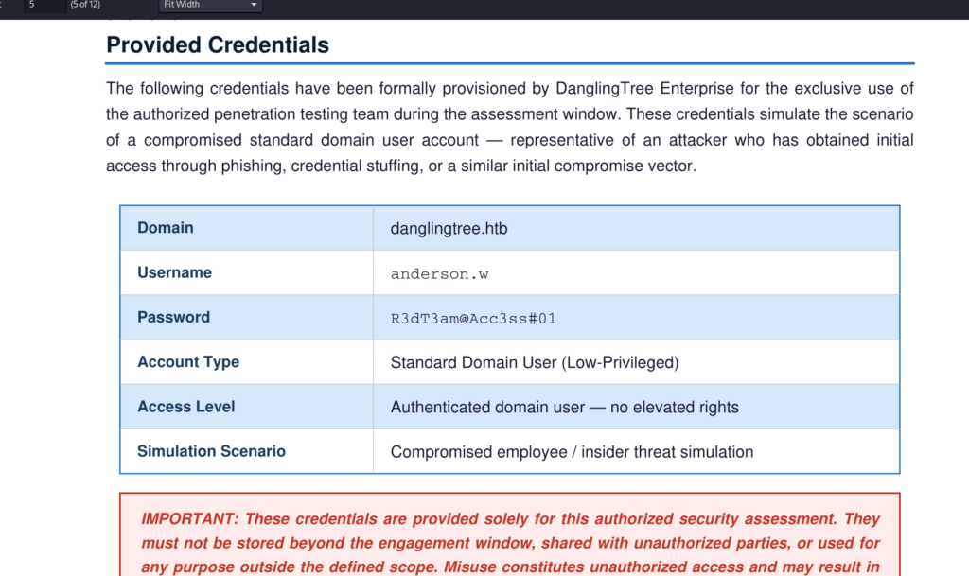
Task: Click the red IMPORTANT warning box text
Action: (510, 543)
